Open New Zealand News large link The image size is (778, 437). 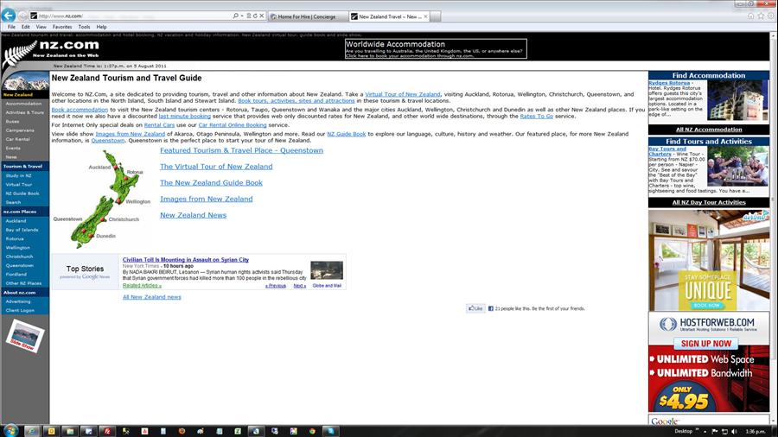click(x=193, y=215)
